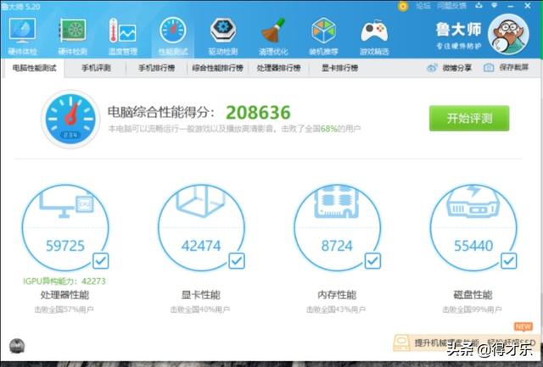Image resolution: width=543 pixels, height=367 pixels.
Task: Open the 论坛 forum link
Action: tap(423, 6)
